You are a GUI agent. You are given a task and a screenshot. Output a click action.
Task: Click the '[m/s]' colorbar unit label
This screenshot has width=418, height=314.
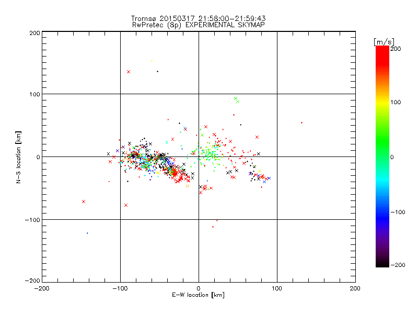[384, 42]
